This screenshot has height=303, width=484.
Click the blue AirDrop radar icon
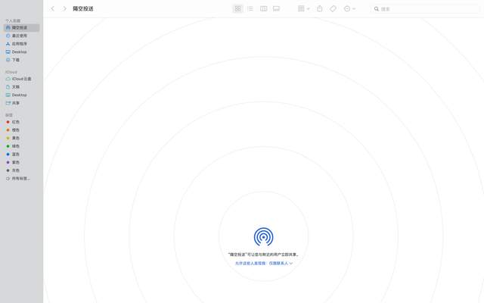pos(264,237)
